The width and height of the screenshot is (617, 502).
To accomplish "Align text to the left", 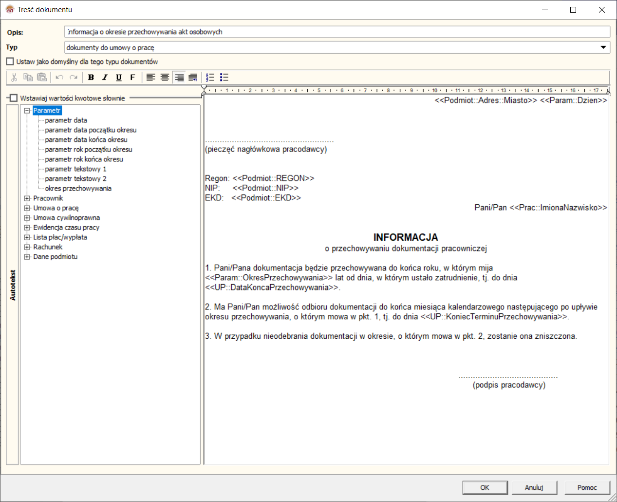I will 151,77.
